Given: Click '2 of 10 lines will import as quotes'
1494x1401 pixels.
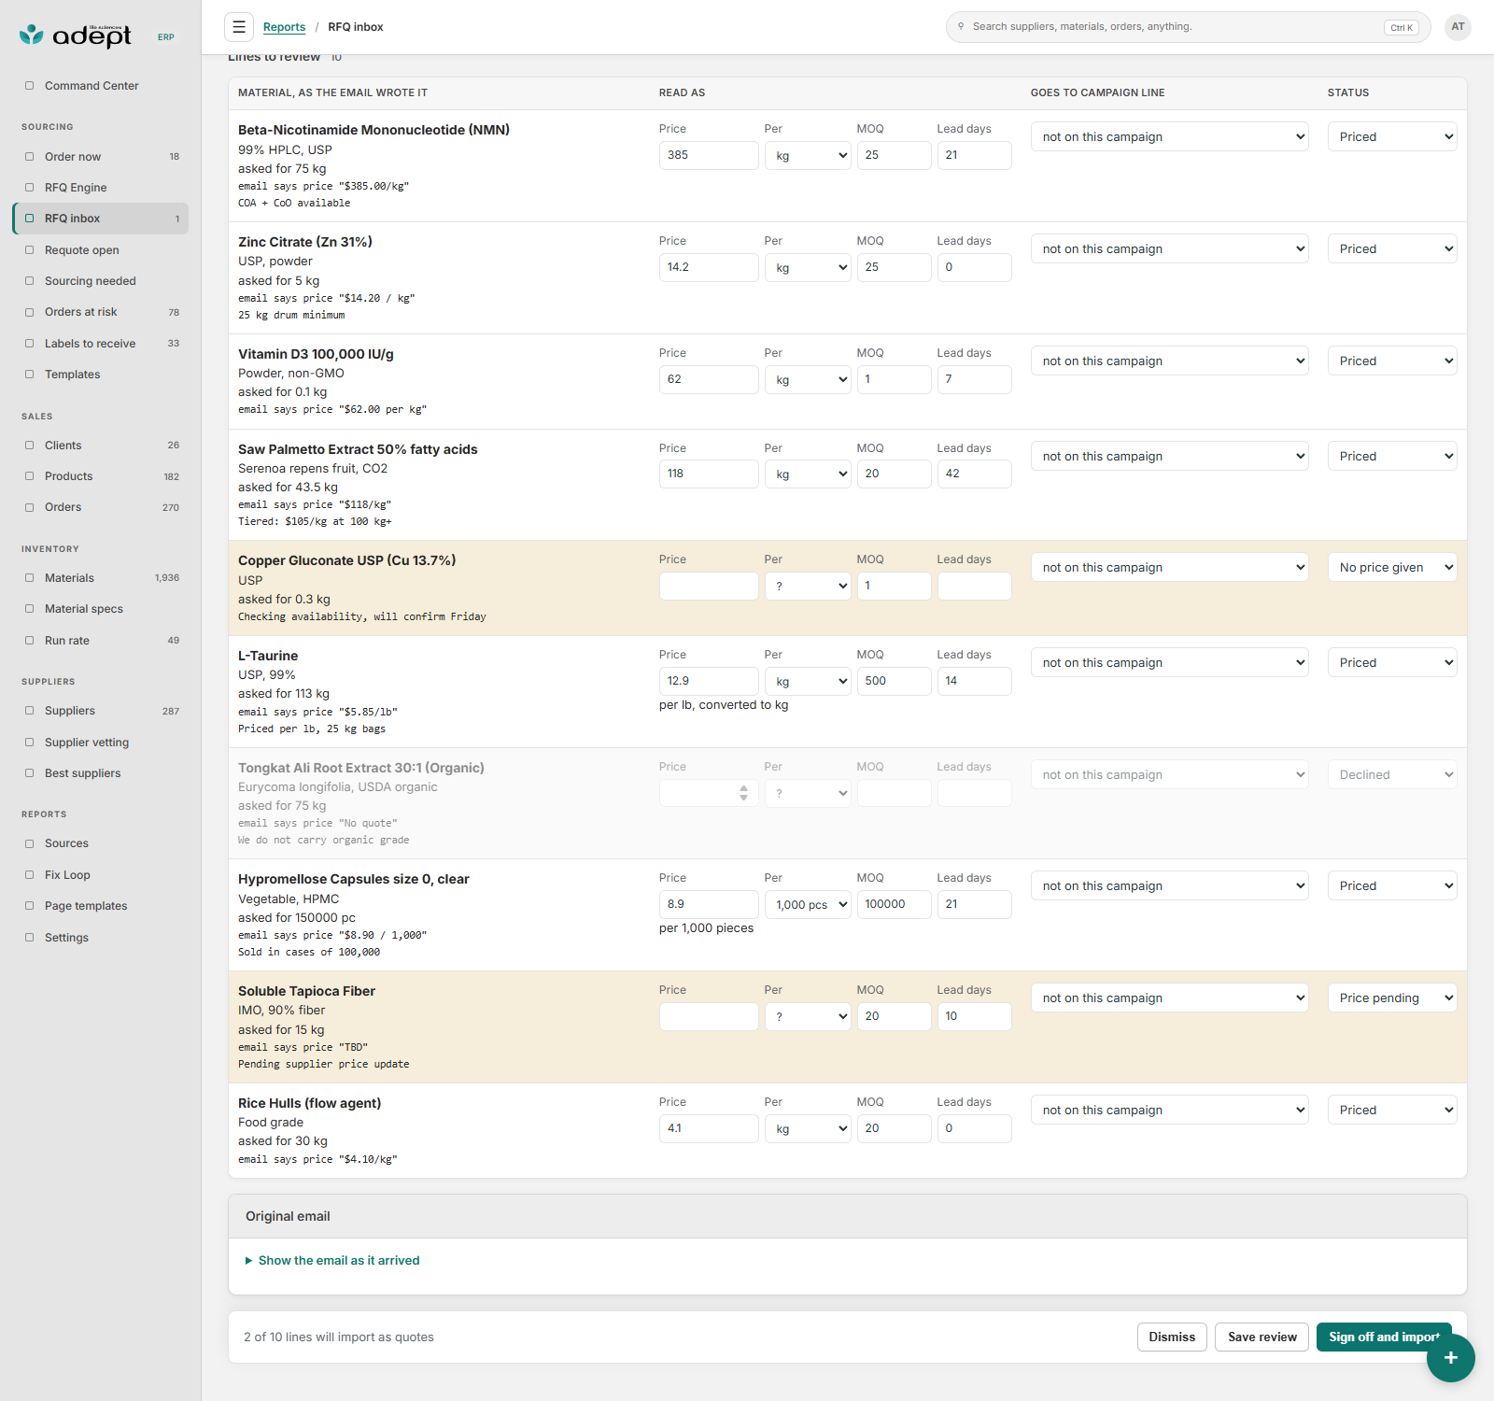Looking at the screenshot, I should pyautogui.click(x=339, y=1337).
